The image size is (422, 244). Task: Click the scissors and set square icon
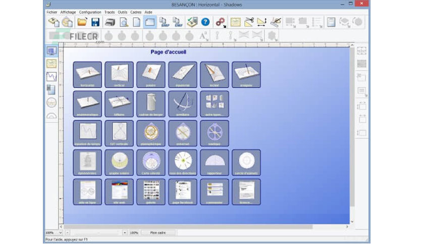pos(249,22)
